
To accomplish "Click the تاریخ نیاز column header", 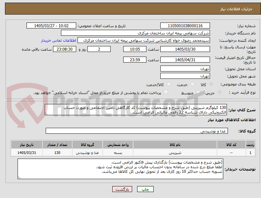I will (26, 145).
